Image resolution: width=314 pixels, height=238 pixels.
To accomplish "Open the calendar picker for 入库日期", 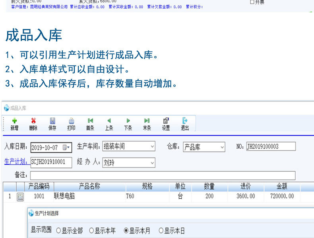I will coord(66,148).
